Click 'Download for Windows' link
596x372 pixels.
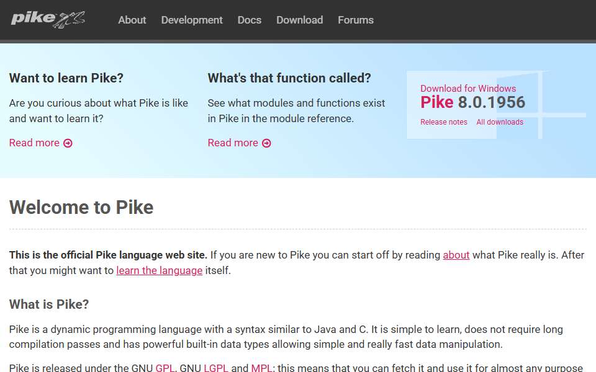pos(468,89)
